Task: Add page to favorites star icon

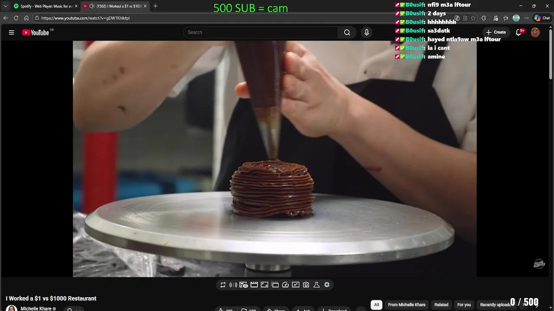Action: click(473, 18)
